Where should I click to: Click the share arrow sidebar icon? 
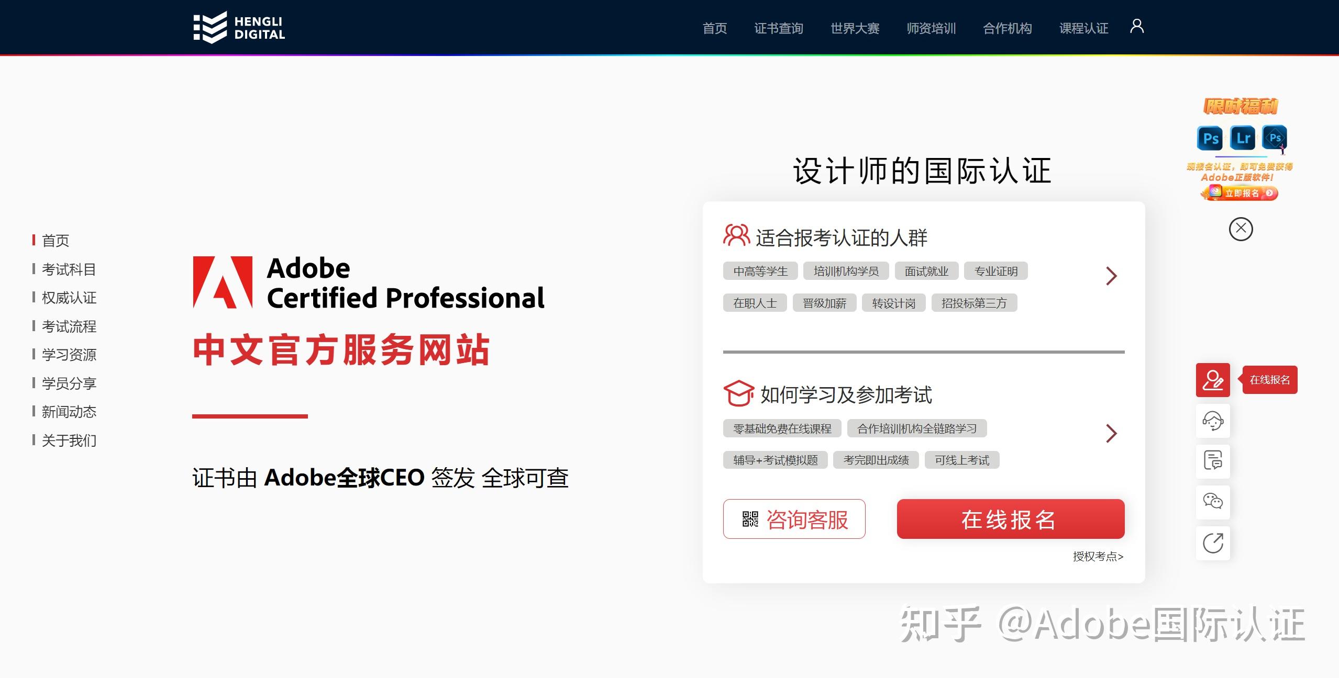click(x=1212, y=543)
